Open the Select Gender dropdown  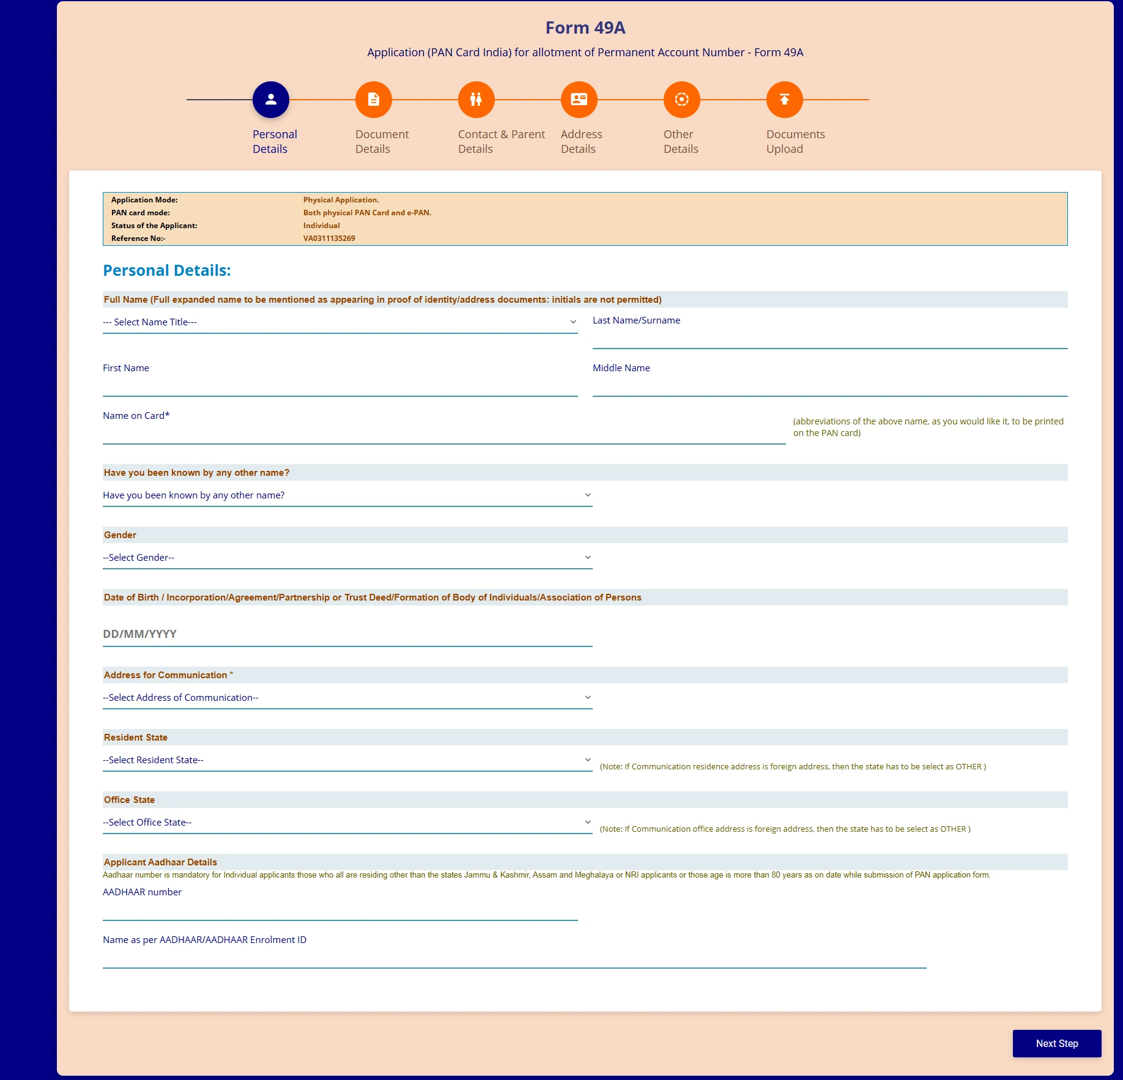coord(347,557)
